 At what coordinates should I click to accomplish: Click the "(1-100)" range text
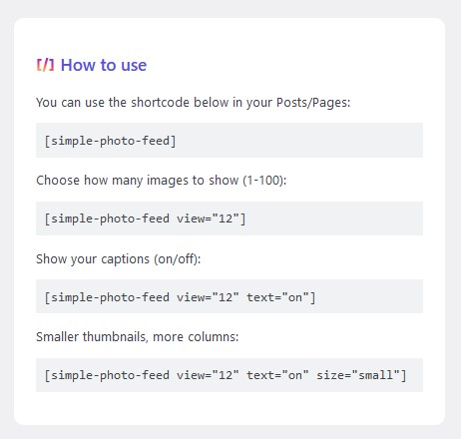[x=263, y=181]
